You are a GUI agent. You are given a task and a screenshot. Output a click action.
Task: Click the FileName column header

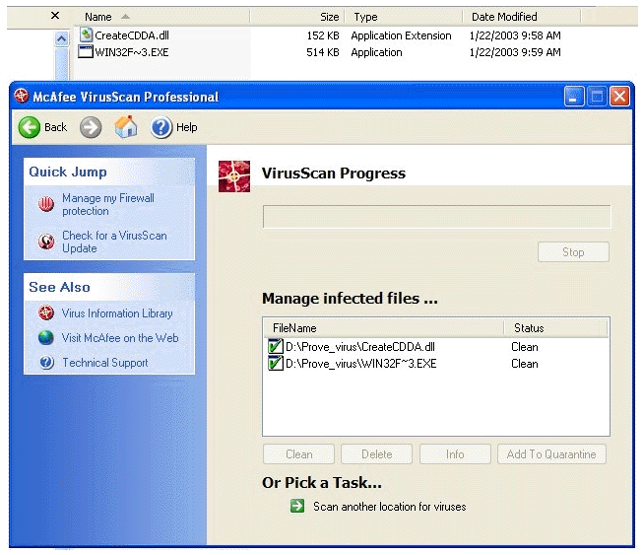[294, 328]
